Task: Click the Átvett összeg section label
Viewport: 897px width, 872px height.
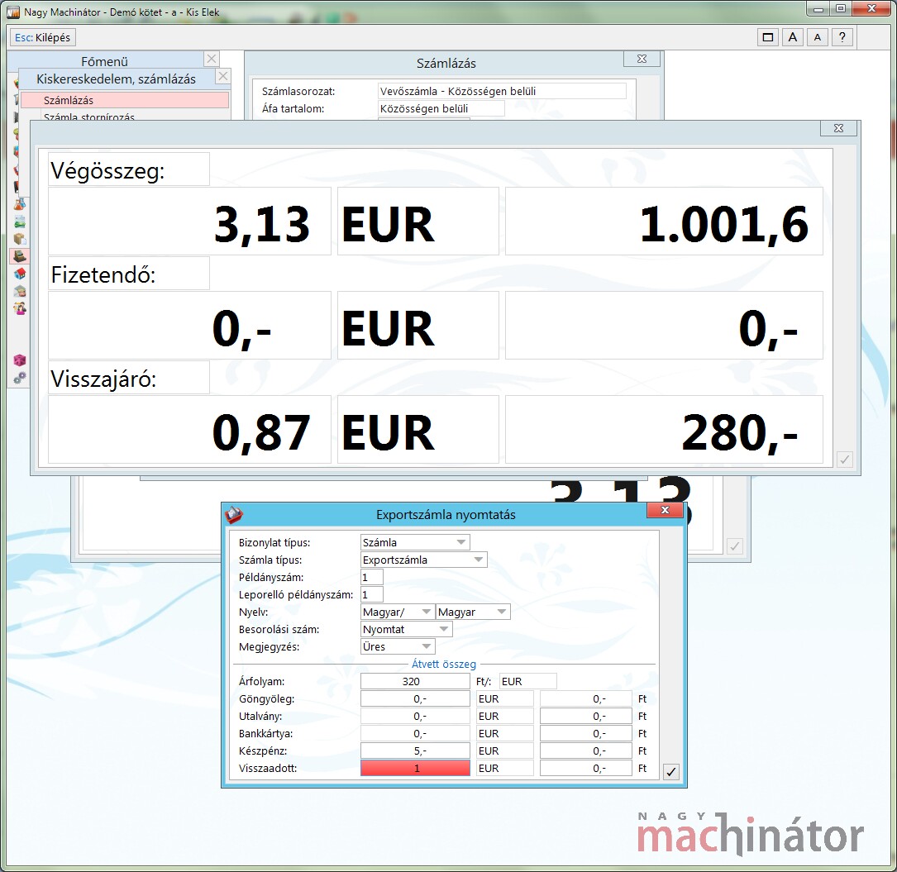Action: 444,664
